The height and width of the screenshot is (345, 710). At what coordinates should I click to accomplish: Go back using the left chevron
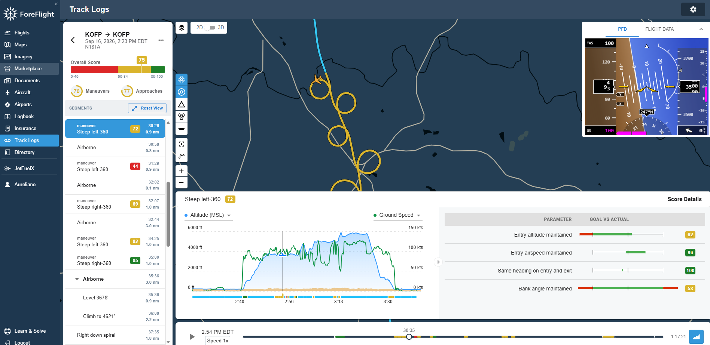73,40
